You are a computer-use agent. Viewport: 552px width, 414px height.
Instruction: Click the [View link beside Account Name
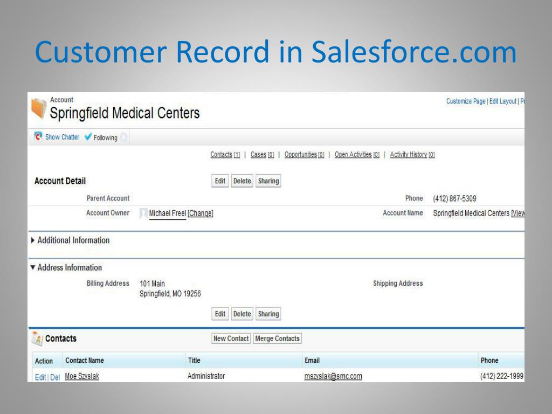coord(518,213)
